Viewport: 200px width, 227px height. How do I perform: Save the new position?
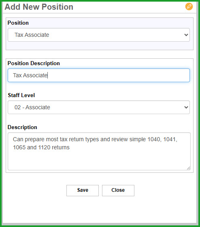click(x=83, y=191)
